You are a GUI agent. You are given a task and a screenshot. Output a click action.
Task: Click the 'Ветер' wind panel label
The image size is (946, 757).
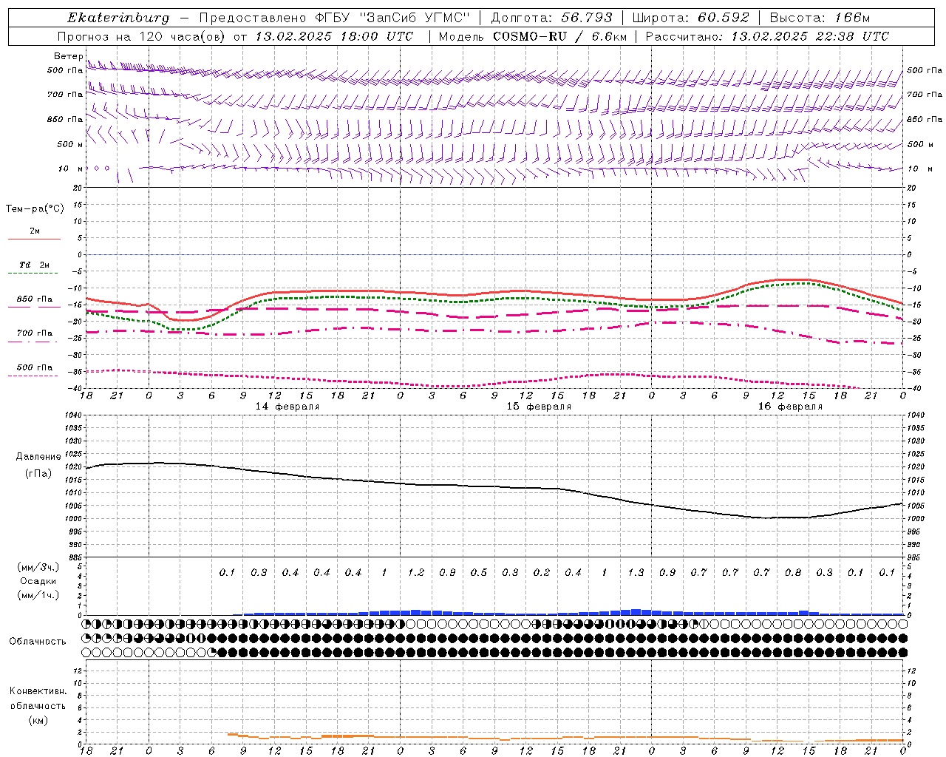(69, 56)
